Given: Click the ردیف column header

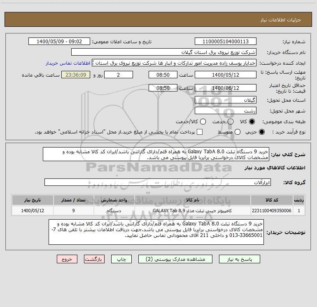Looking at the screenshot, I should [299, 200].
